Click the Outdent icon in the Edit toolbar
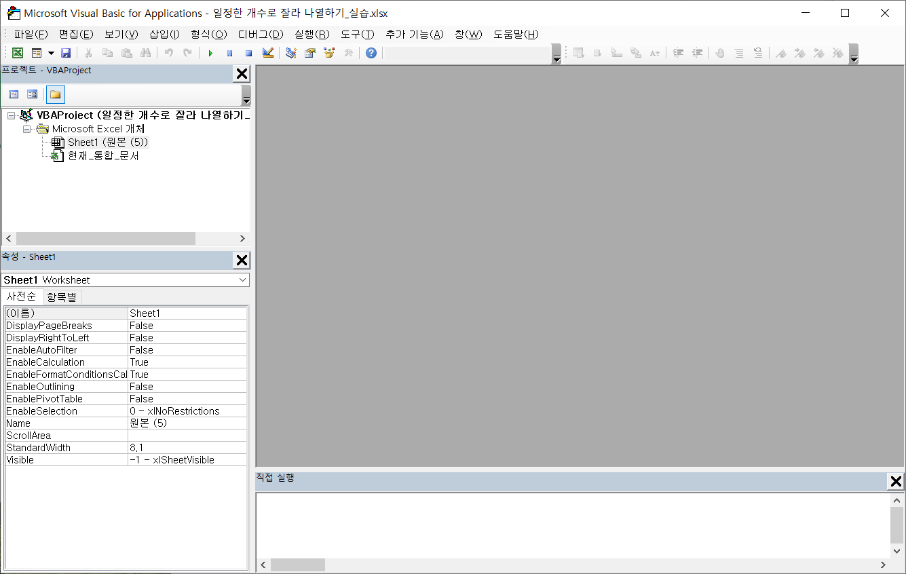Screen dimensions: 906x574 [x=697, y=53]
